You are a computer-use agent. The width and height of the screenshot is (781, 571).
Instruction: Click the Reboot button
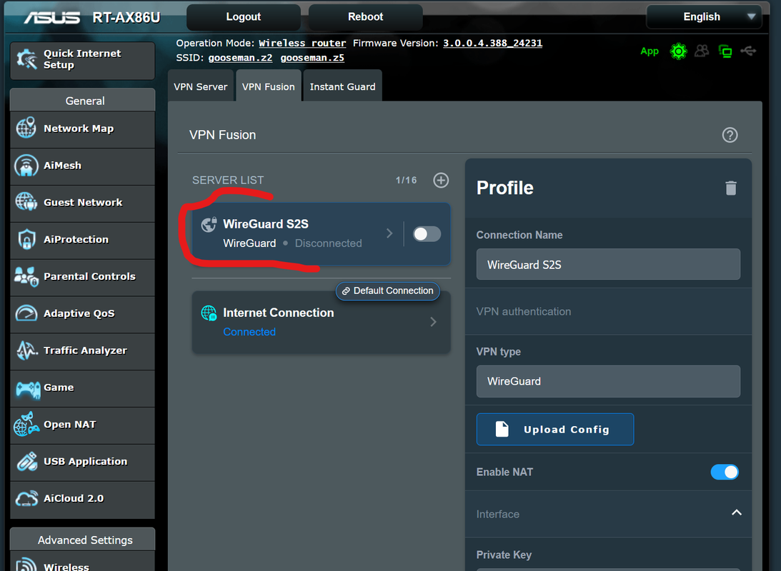click(366, 17)
